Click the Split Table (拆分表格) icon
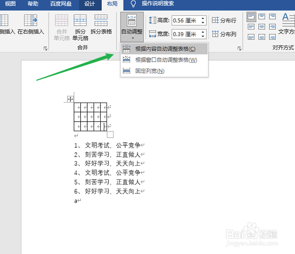Viewport: 295px width, 254px height. (101, 20)
